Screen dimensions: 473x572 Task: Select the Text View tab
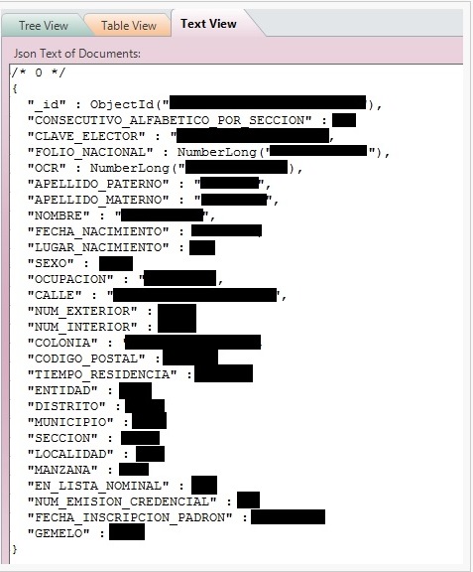pyautogui.click(x=208, y=24)
